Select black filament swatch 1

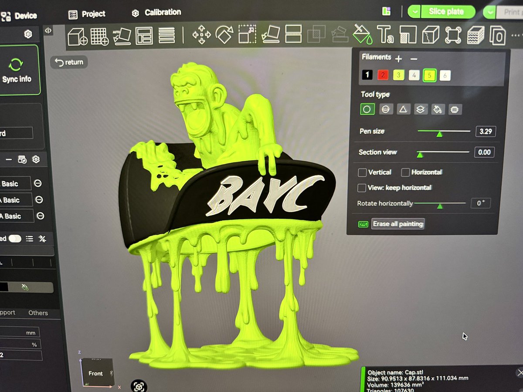pyautogui.click(x=367, y=75)
